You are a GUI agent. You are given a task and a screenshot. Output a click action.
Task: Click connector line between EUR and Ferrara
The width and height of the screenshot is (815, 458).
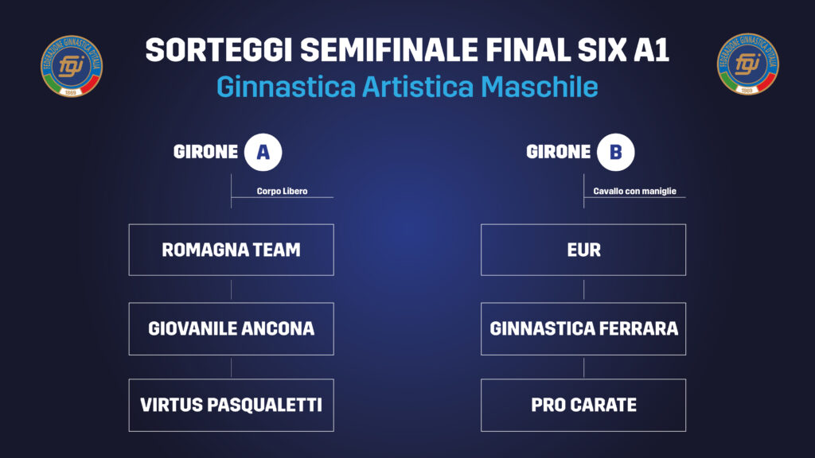coord(583,289)
